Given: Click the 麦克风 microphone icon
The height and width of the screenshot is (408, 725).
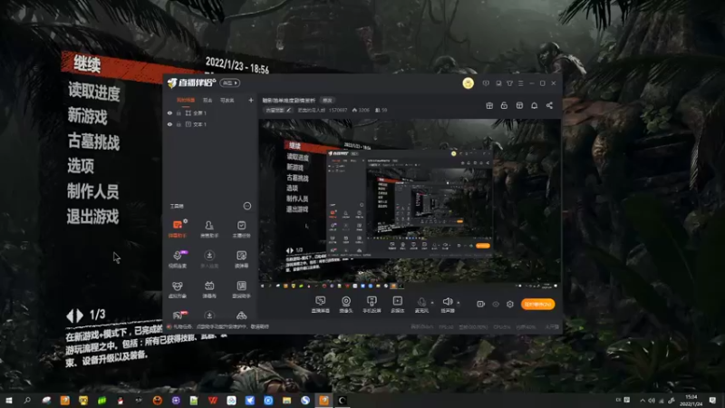Looking at the screenshot, I should click(x=421, y=303).
